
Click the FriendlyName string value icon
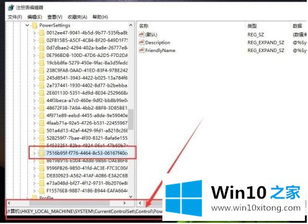tap(141, 50)
